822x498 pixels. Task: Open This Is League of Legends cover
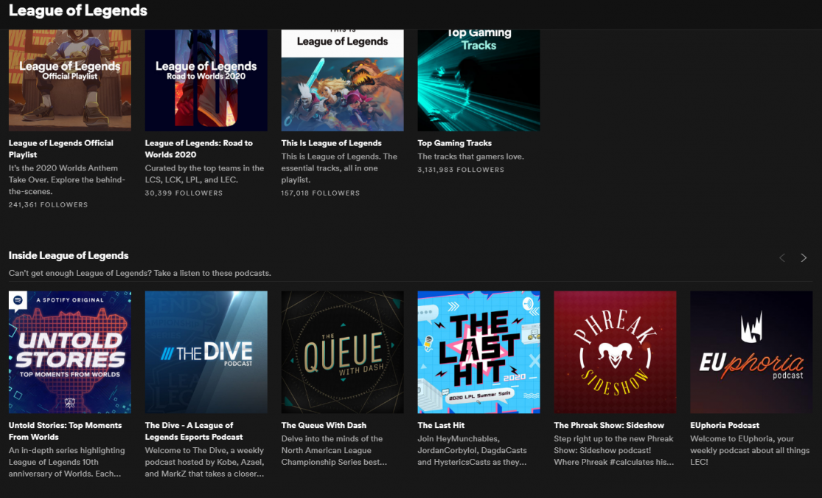342,80
